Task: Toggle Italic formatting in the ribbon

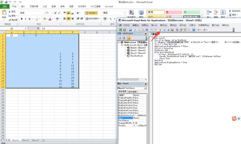Action: click(26, 19)
